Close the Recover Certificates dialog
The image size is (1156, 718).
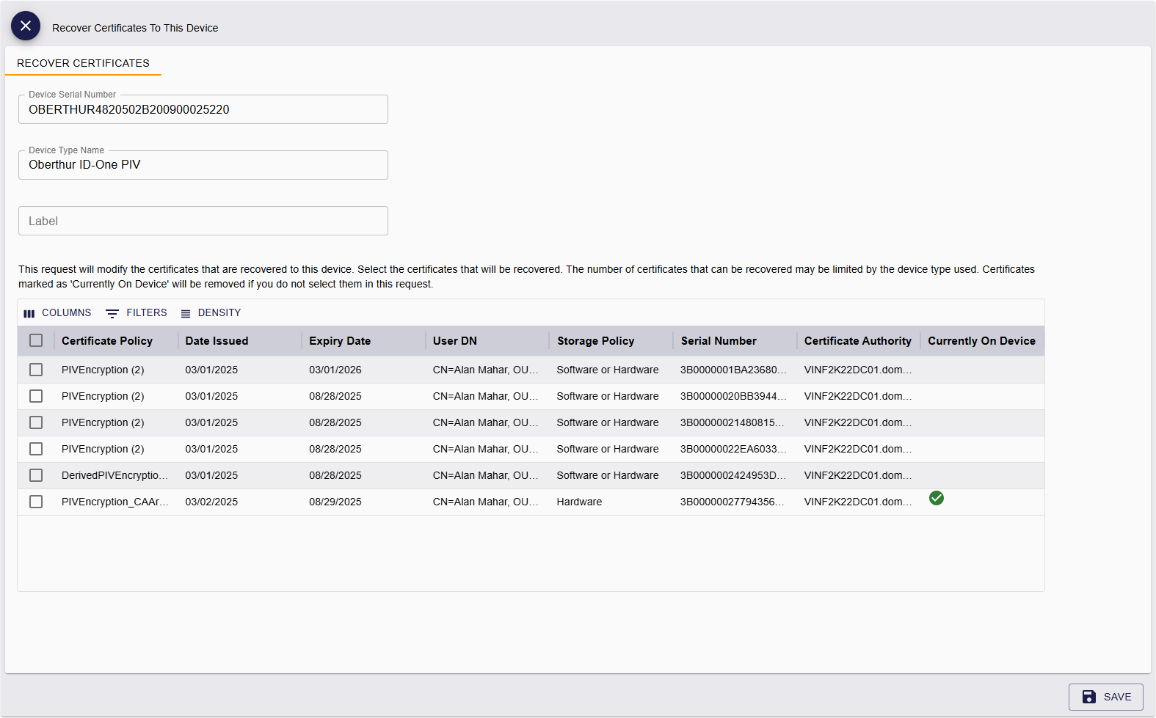[x=26, y=26]
